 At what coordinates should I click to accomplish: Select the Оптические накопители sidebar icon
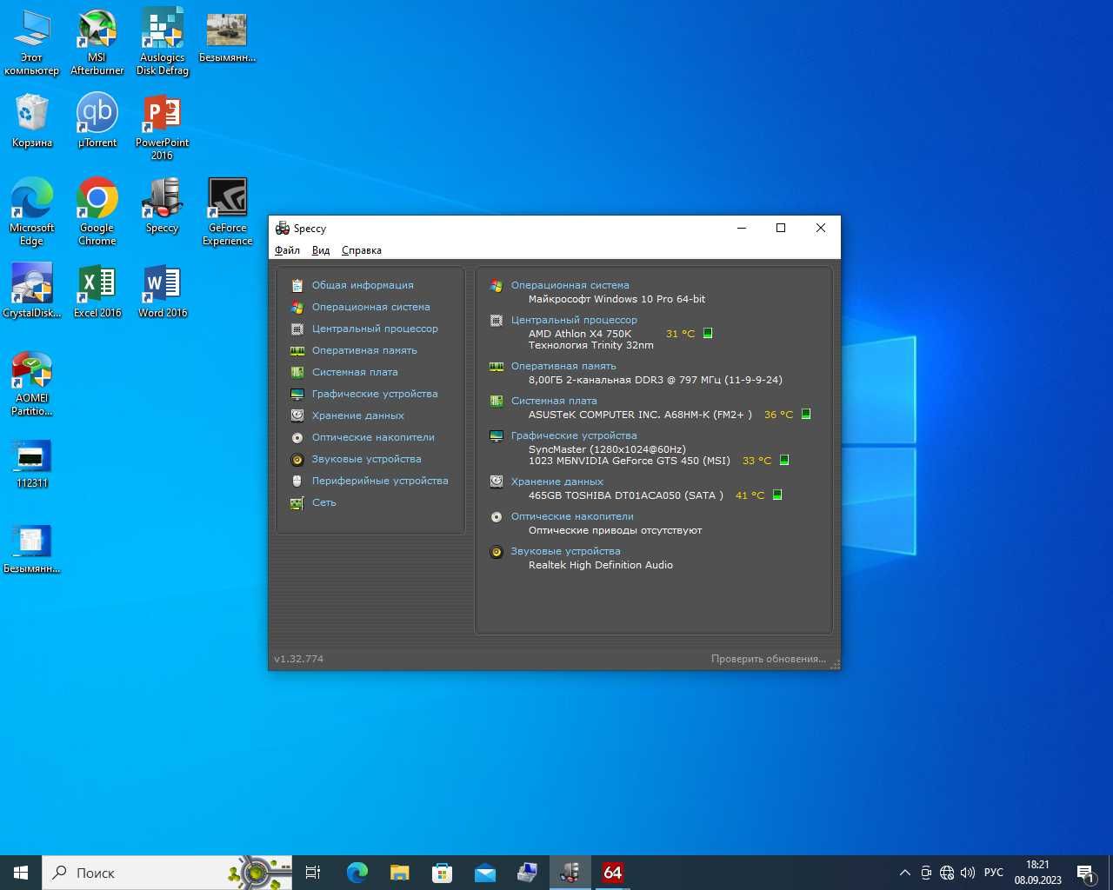297,437
